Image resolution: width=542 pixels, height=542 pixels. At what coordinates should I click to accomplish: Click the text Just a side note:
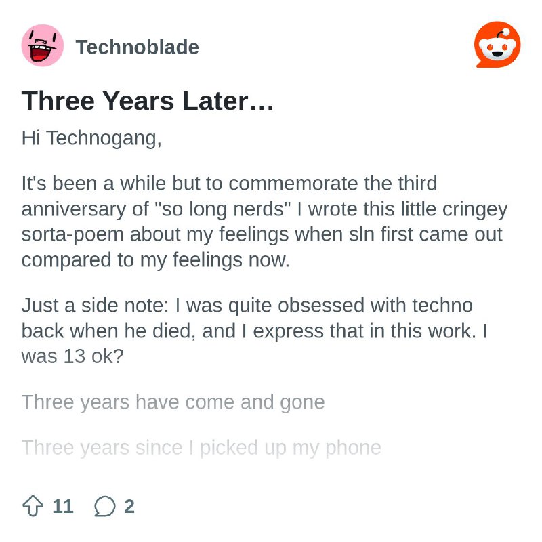click(x=95, y=306)
